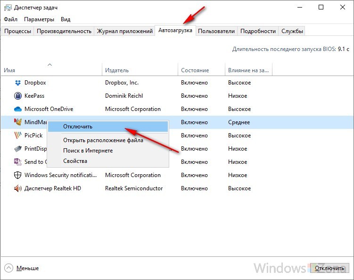Image resolution: width=354 pixels, height=280 pixels.
Task: Click the Windows Security shield icon
Action: coord(17,175)
